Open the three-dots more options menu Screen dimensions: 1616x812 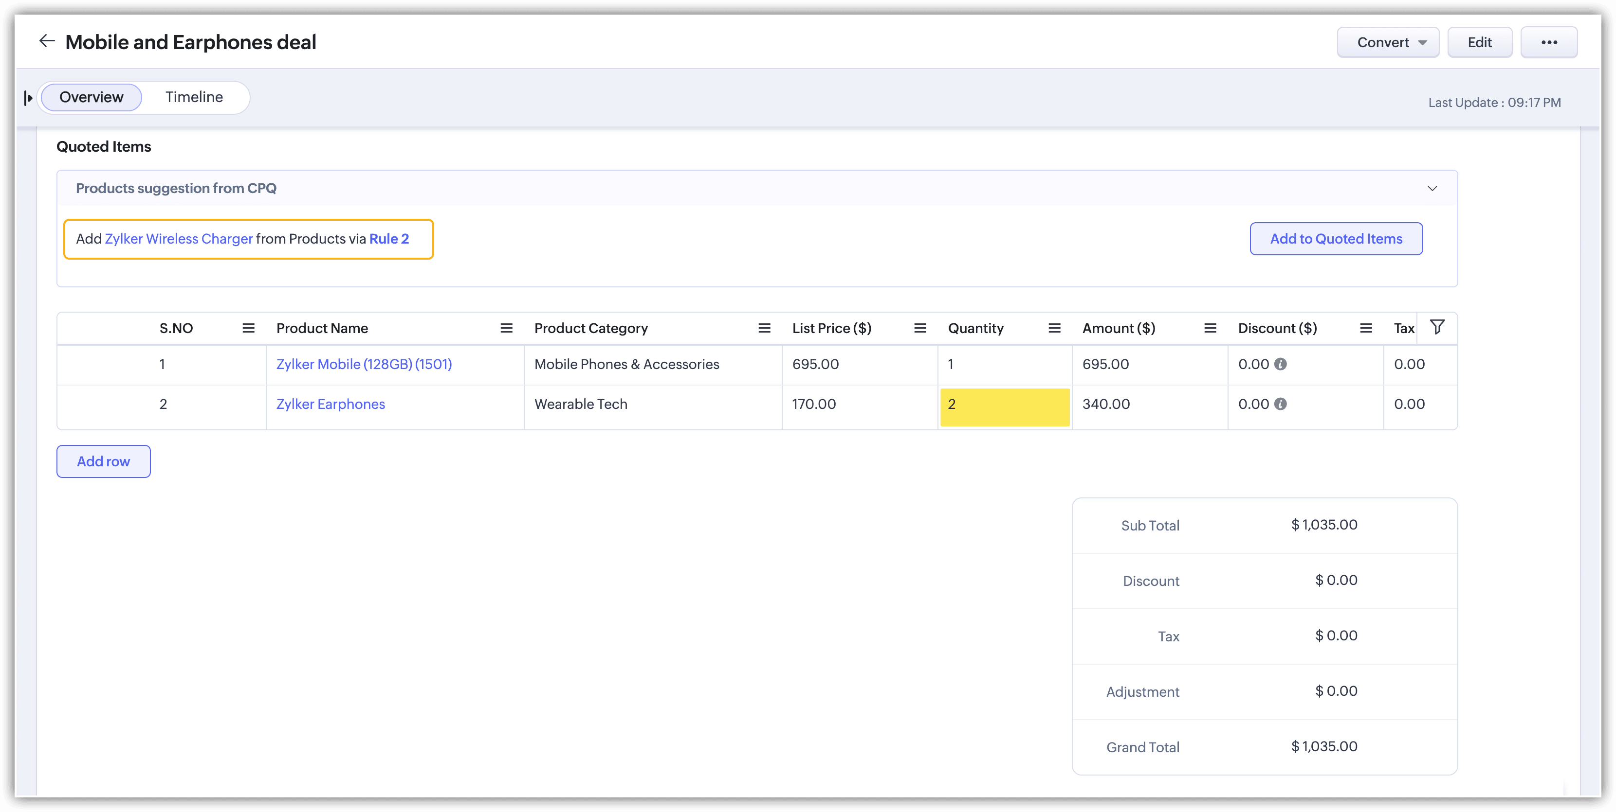click(1549, 43)
